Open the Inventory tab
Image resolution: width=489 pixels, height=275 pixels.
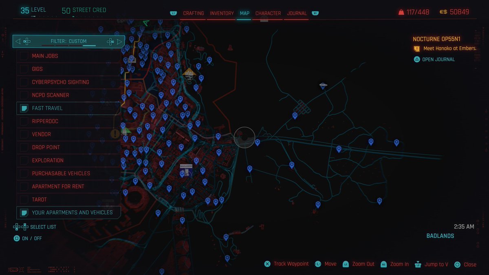[222, 13]
